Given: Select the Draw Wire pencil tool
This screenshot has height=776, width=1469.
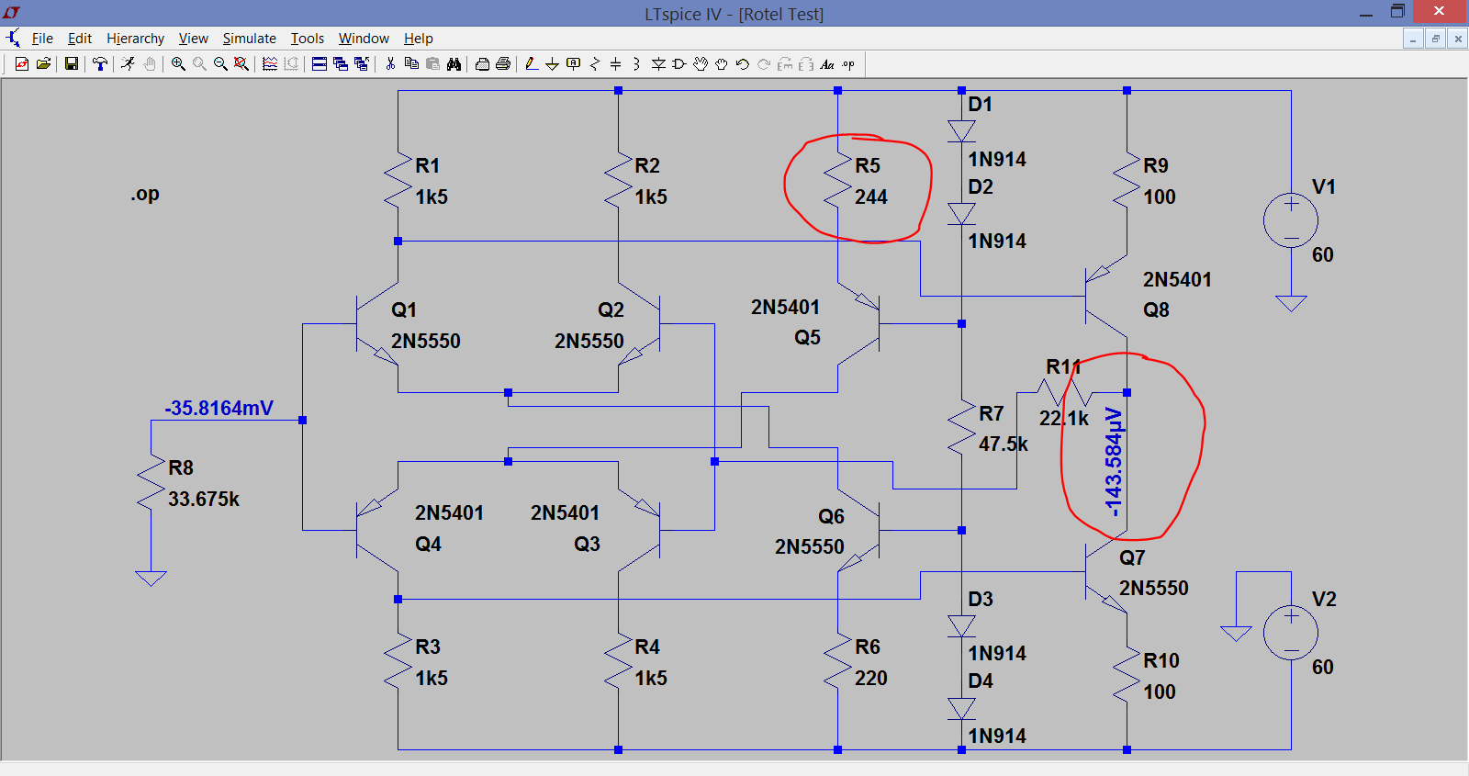Looking at the screenshot, I should [x=532, y=64].
